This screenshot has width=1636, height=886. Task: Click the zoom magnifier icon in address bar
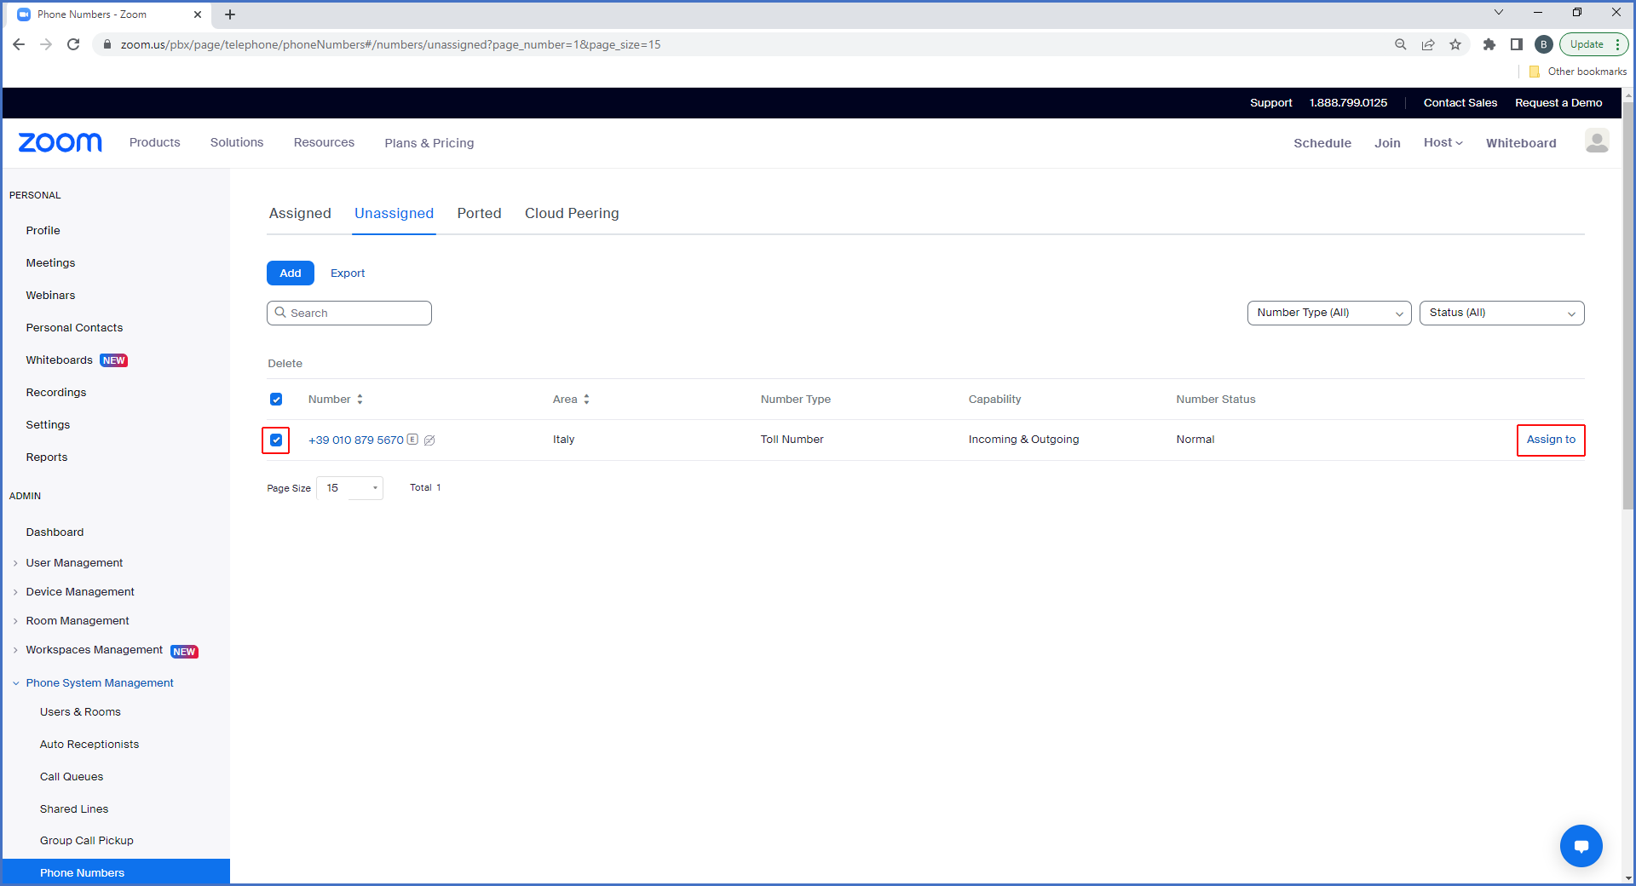tap(1401, 44)
